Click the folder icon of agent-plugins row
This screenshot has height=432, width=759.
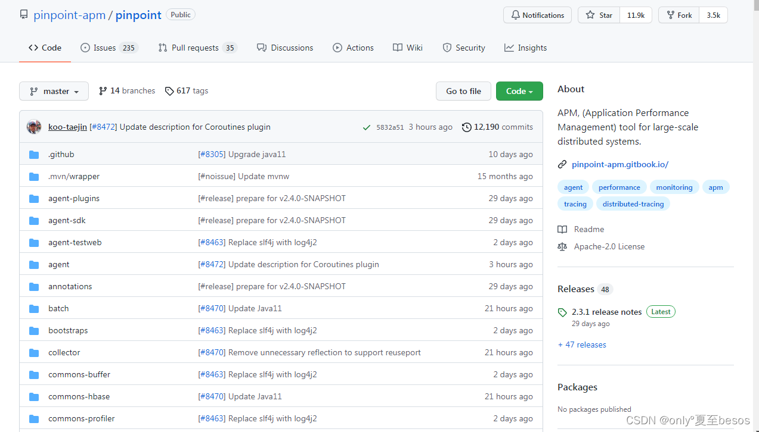(34, 199)
